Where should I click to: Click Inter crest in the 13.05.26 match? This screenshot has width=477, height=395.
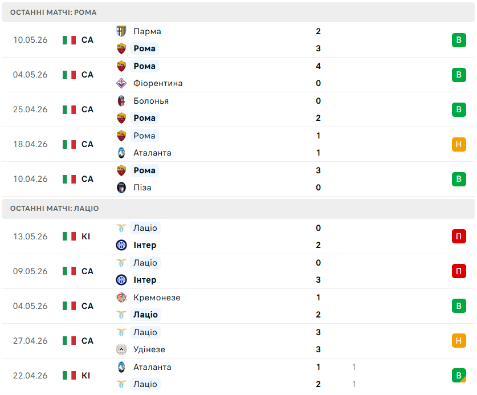point(121,245)
